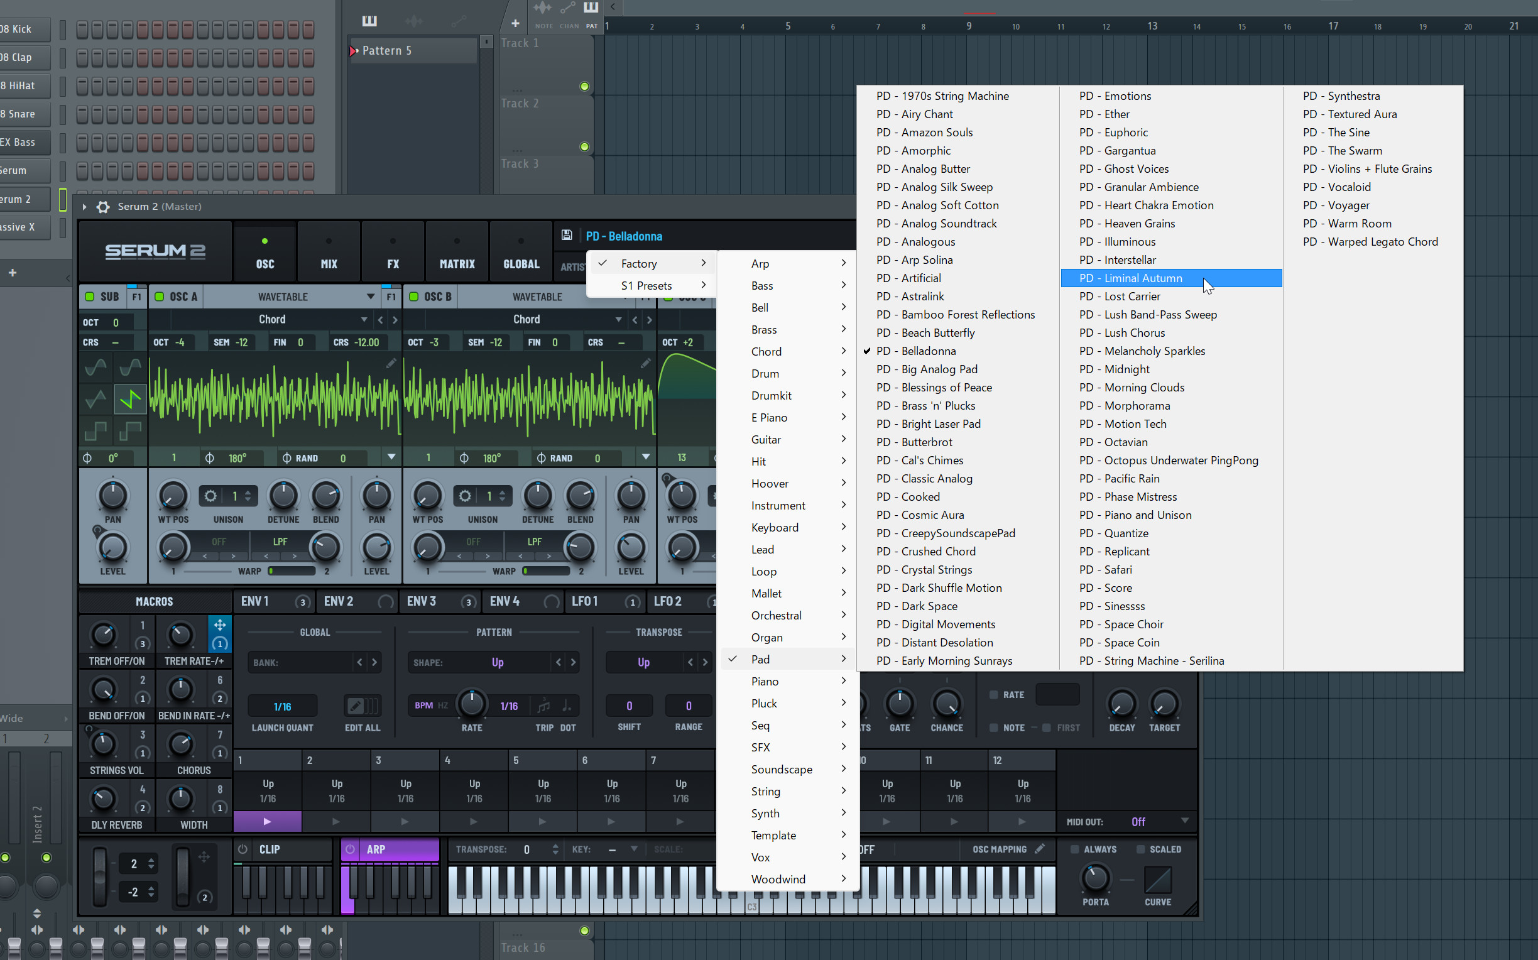Screen dimensions: 1538x960
Task: Switch to the MATRIX tab
Action: pyautogui.click(x=457, y=252)
